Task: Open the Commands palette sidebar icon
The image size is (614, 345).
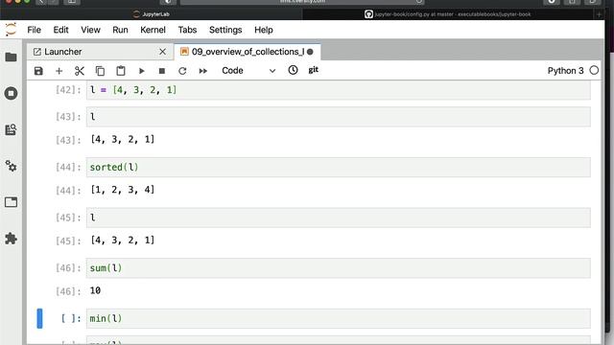Action: tap(11, 129)
